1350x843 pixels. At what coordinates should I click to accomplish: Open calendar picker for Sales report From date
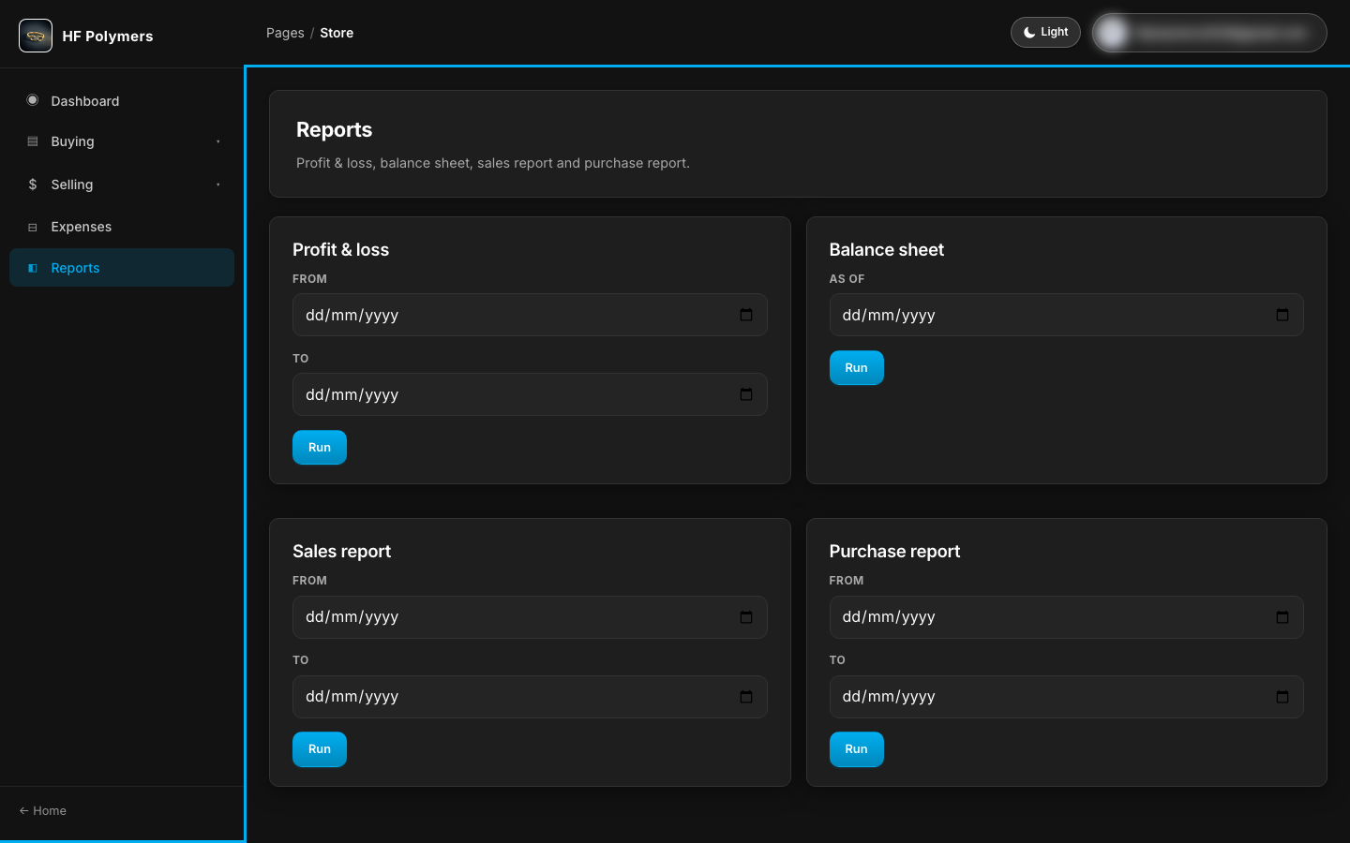coord(746,617)
